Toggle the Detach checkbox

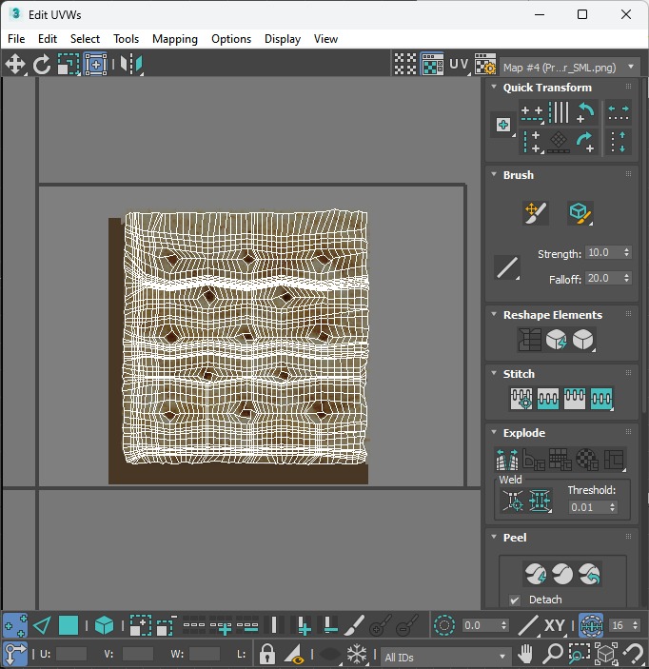pyautogui.click(x=515, y=600)
